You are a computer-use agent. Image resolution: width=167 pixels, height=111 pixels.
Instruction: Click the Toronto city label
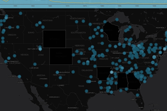coord(150,36)
